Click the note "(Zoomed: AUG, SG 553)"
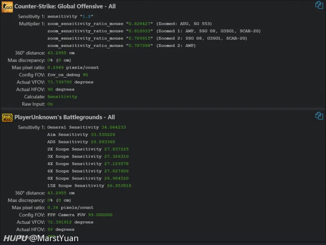 click(184, 24)
